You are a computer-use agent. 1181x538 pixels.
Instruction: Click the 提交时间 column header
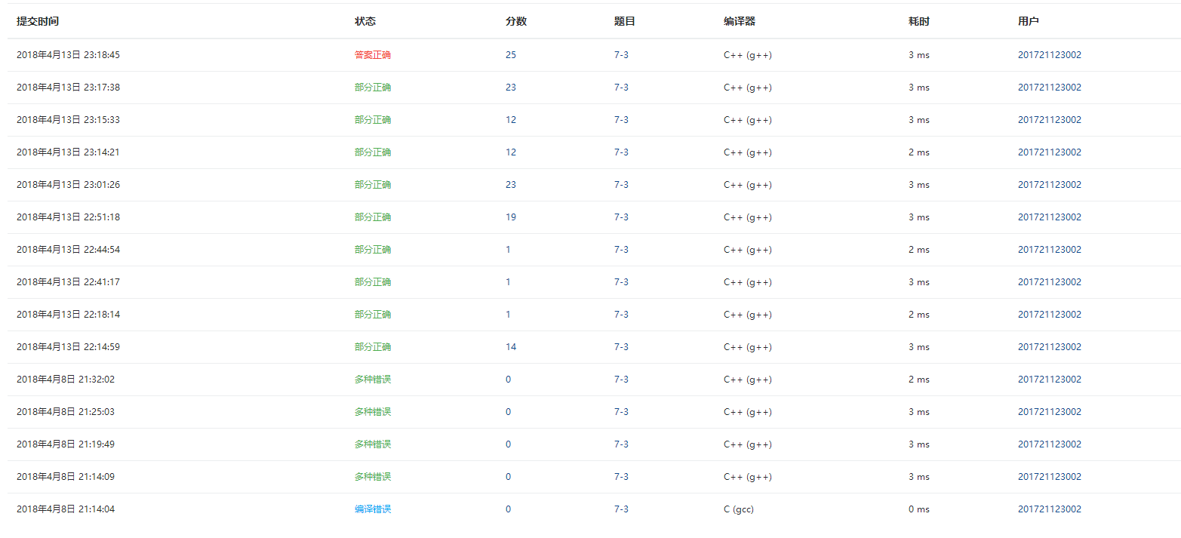pos(38,21)
